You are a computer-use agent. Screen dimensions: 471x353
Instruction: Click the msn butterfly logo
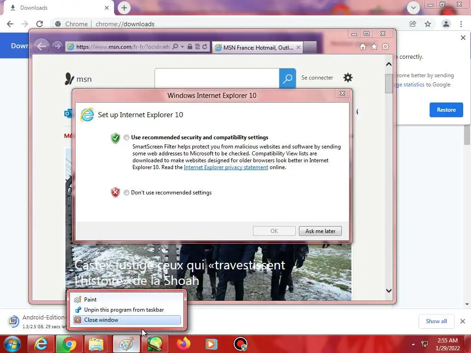[x=78, y=79]
